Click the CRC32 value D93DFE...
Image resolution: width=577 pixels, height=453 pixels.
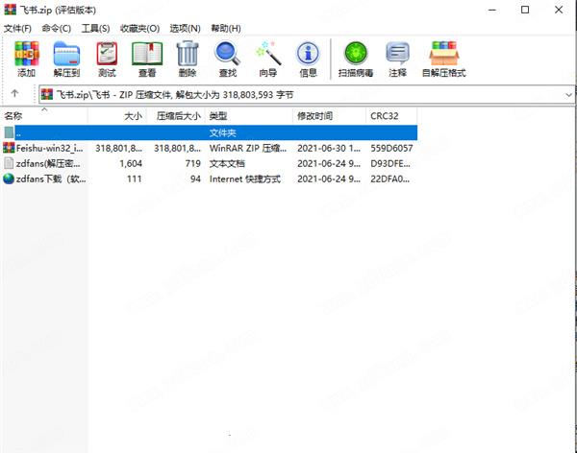[x=390, y=163]
